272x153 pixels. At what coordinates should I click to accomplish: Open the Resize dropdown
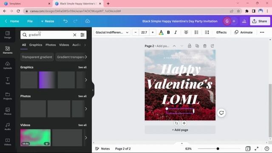(x=48, y=21)
